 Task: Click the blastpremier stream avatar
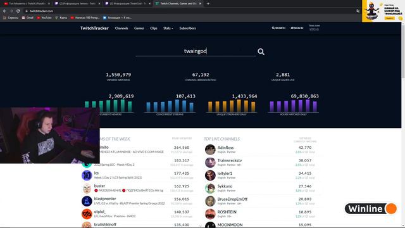coord(87,201)
